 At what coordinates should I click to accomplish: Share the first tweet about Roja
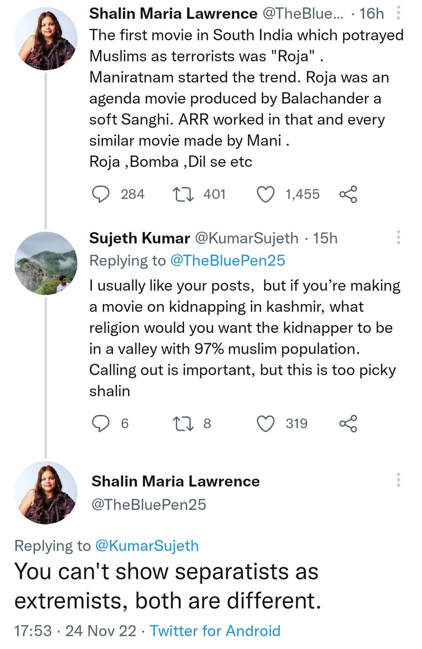tap(348, 194)
